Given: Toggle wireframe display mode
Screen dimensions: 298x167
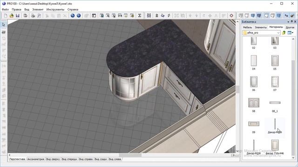Looking at the screenshot, I should 241,15.
